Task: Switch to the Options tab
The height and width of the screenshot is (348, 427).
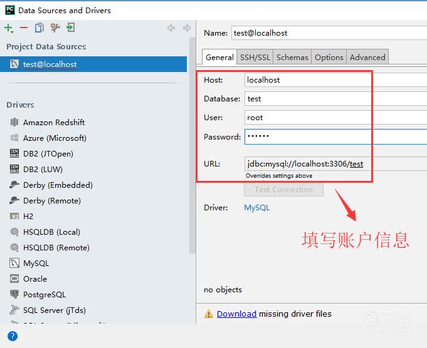Action: point(329,57)
